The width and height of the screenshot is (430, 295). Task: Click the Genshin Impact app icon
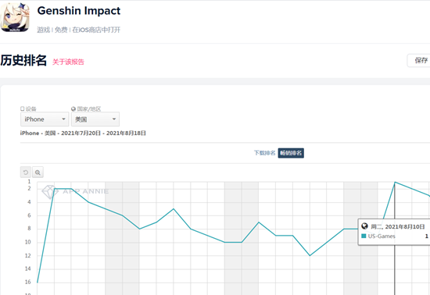[15, 17]
